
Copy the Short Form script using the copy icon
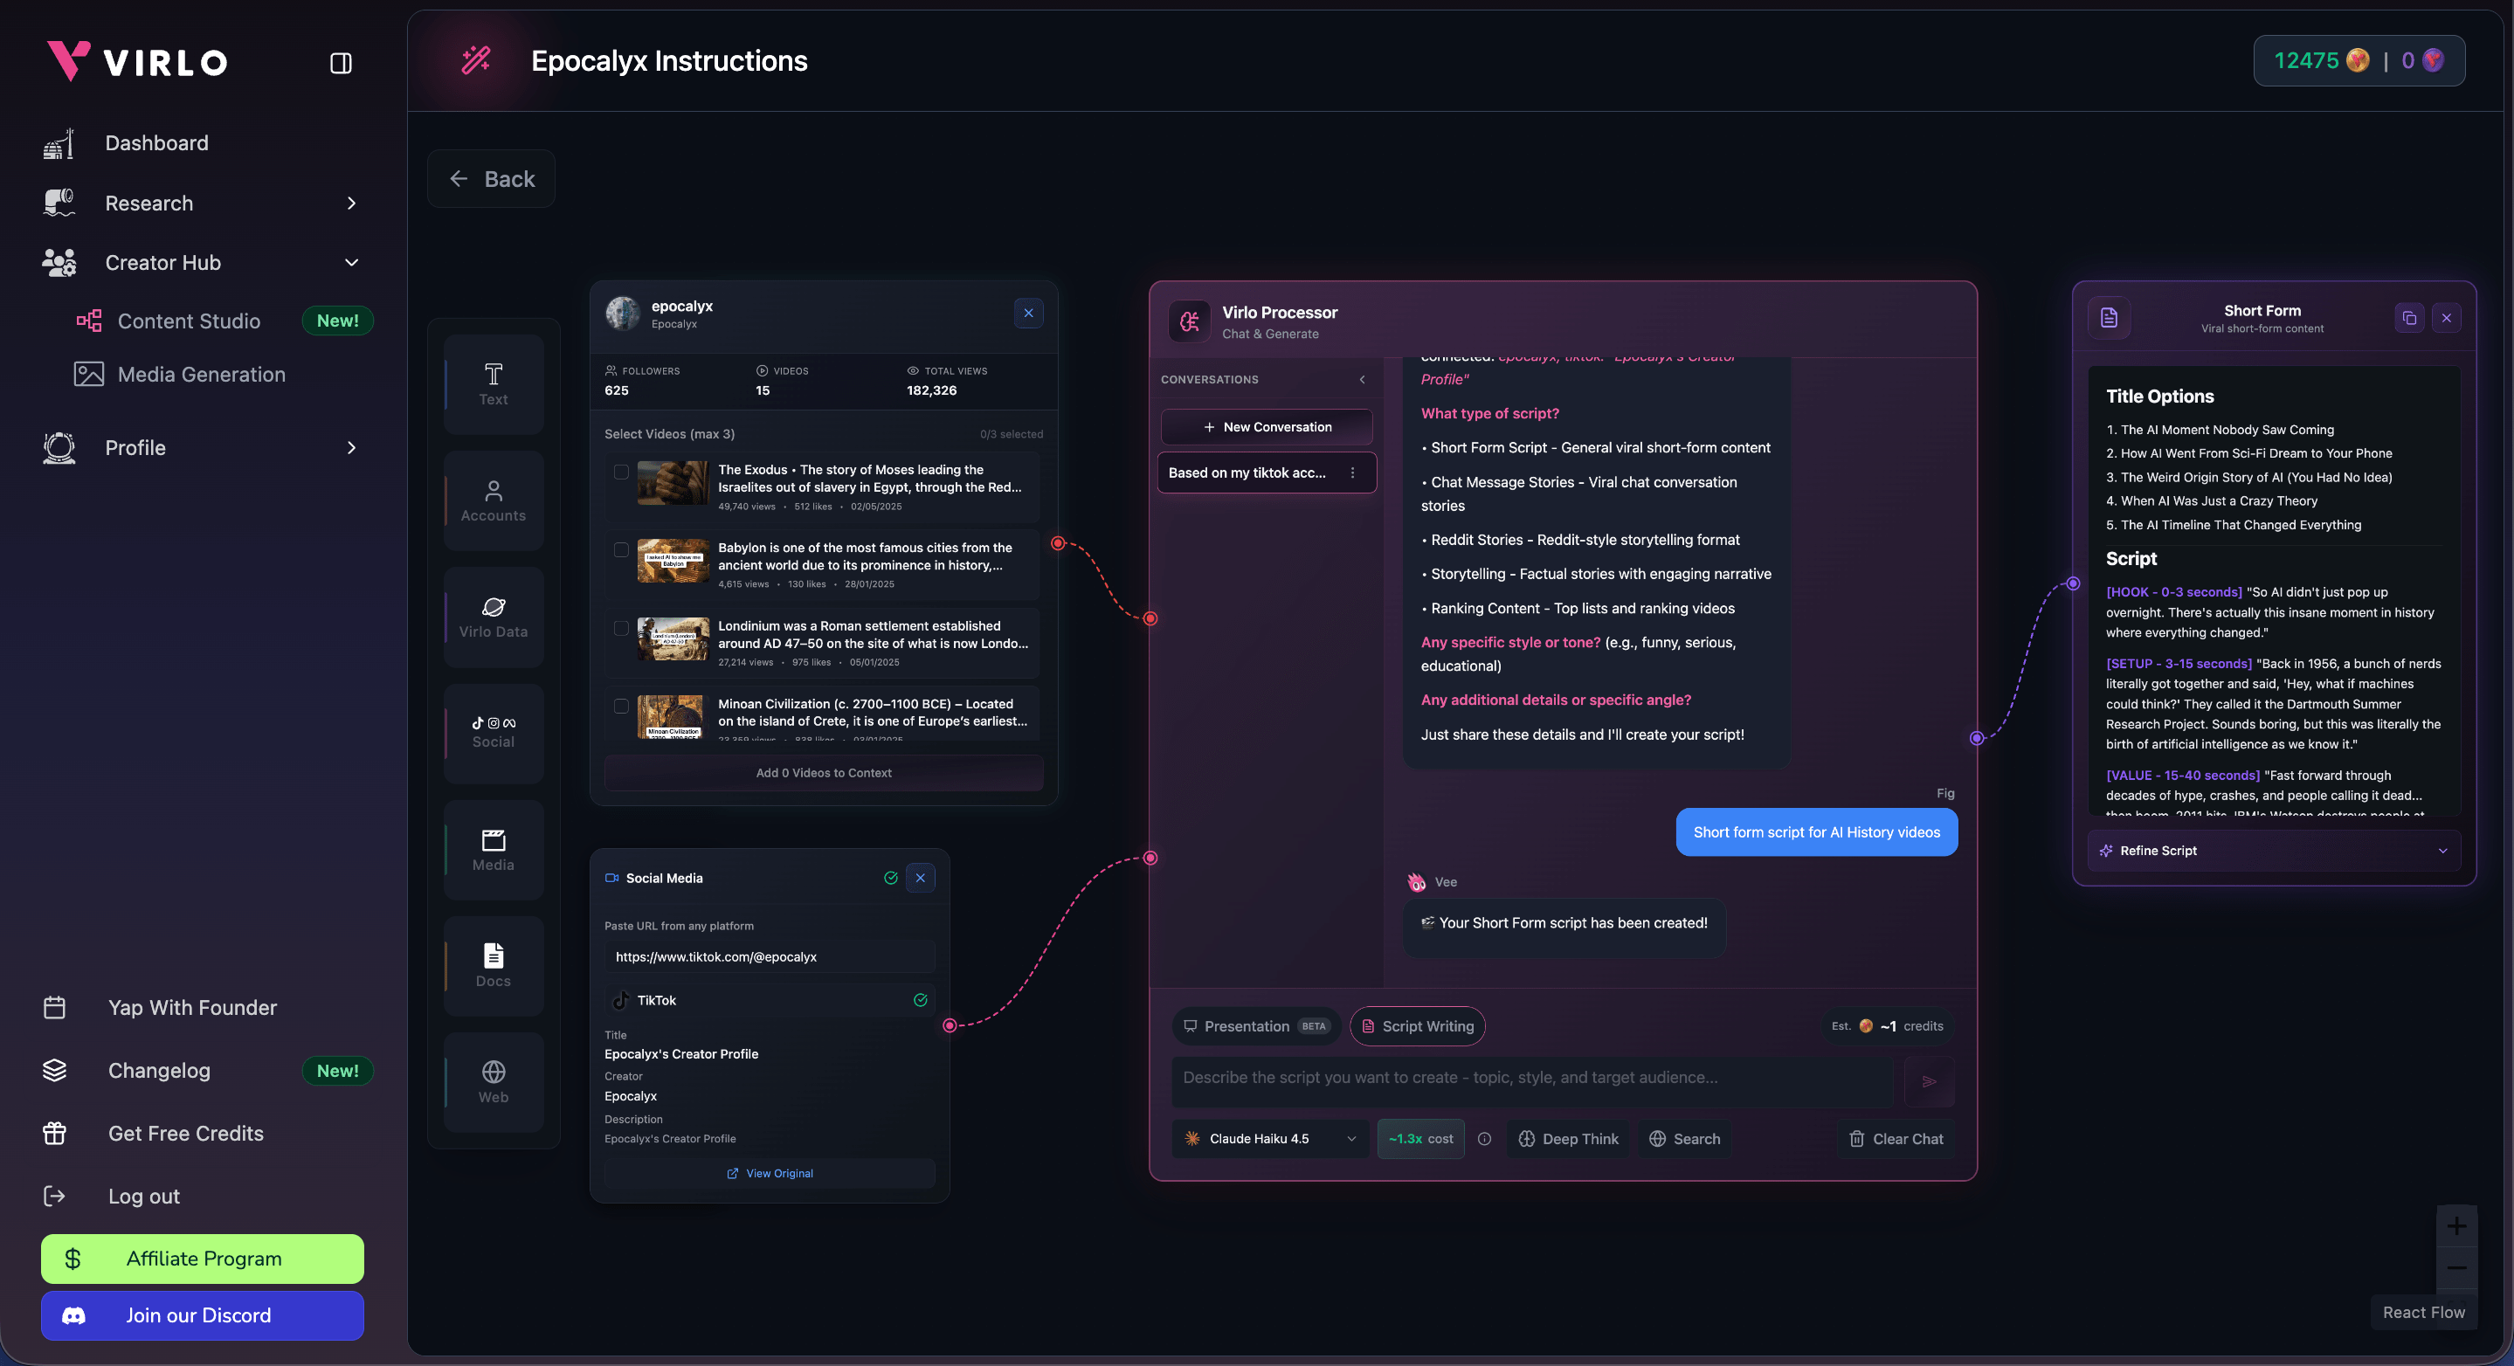point(2409,317)
